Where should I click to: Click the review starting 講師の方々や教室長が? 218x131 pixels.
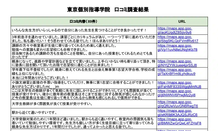(x=82, y=51)
